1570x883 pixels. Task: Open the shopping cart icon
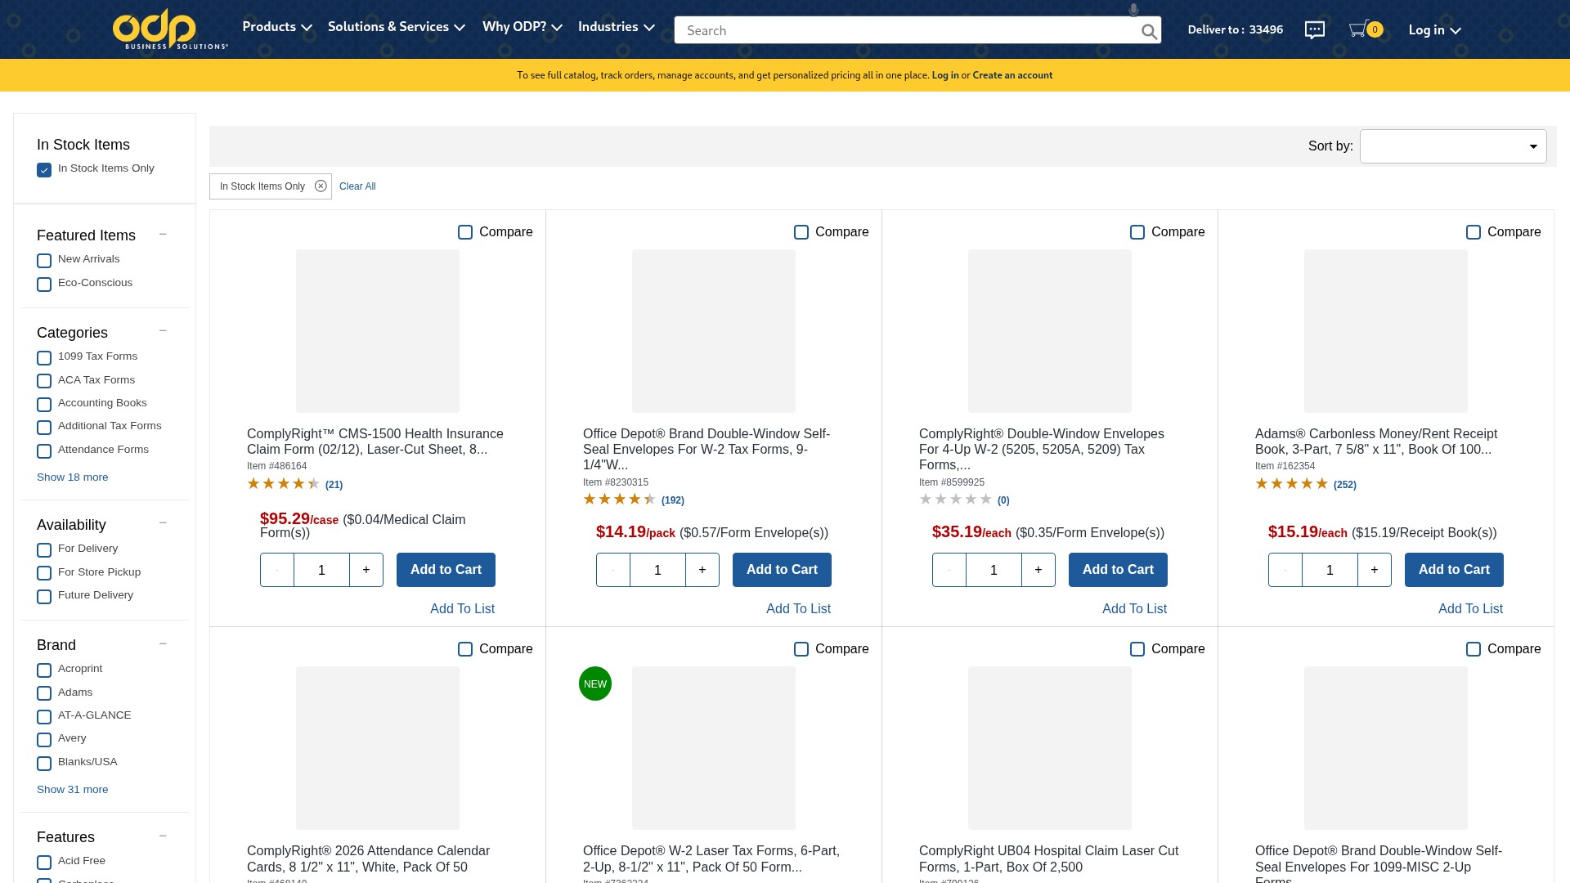1365,30
